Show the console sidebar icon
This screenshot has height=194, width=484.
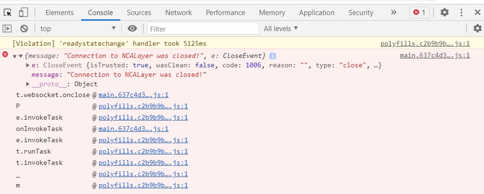[x=7, y=29]
